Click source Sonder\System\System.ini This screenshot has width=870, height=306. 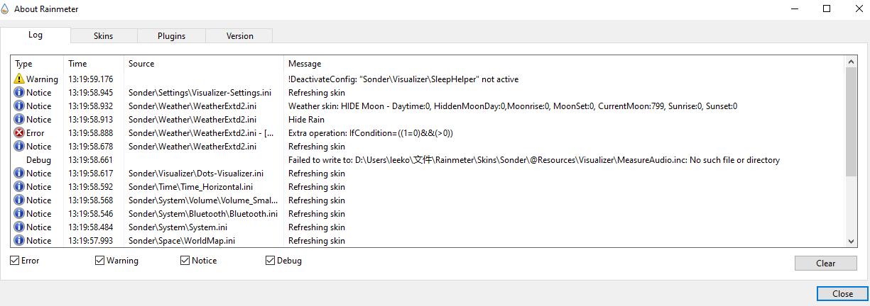click(x=178, y=227)
